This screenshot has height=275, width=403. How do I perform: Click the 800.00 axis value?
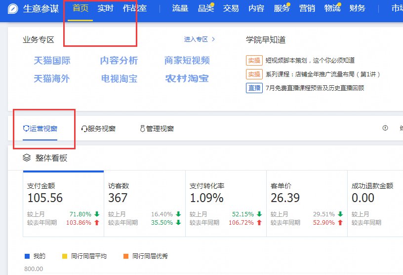pos(34,269)
